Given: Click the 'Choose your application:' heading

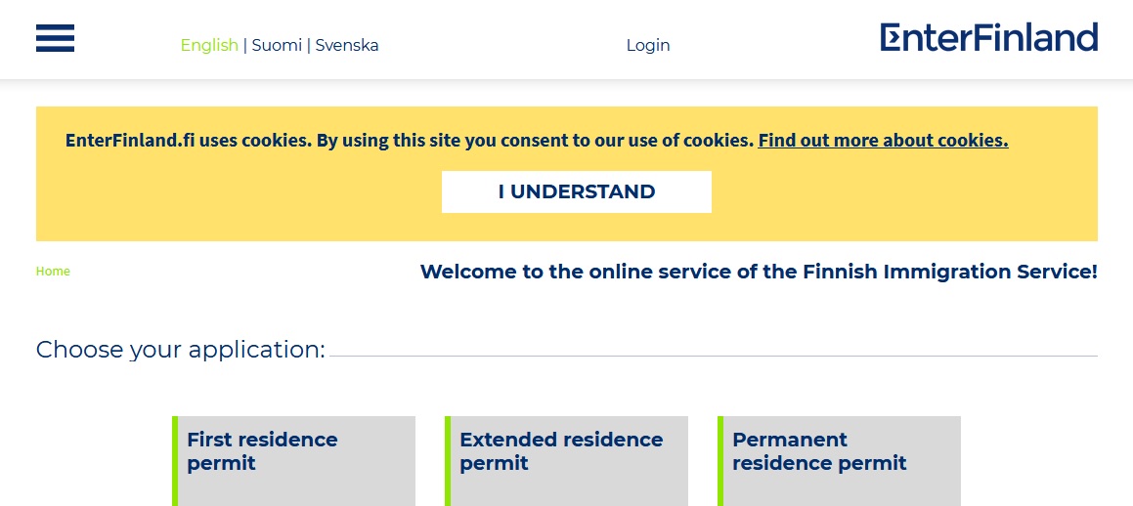Looking at the screenshot, I should click(180, 349).
